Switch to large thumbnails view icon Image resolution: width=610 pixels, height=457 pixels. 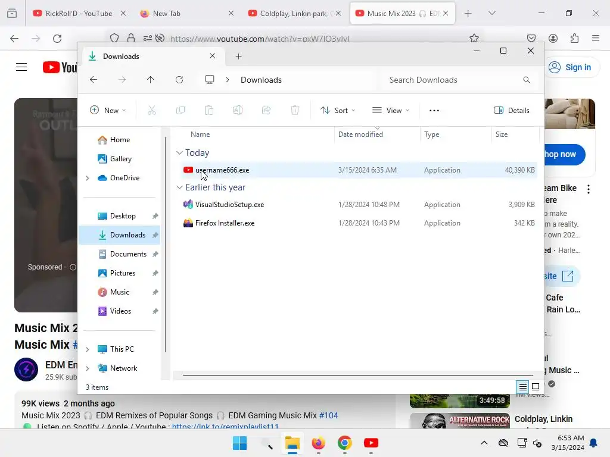coord(536,387)
